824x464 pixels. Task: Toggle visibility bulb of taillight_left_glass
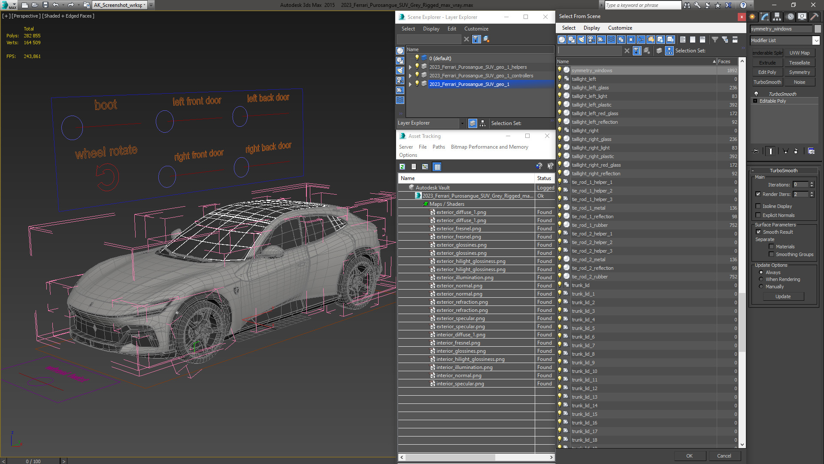560,87
